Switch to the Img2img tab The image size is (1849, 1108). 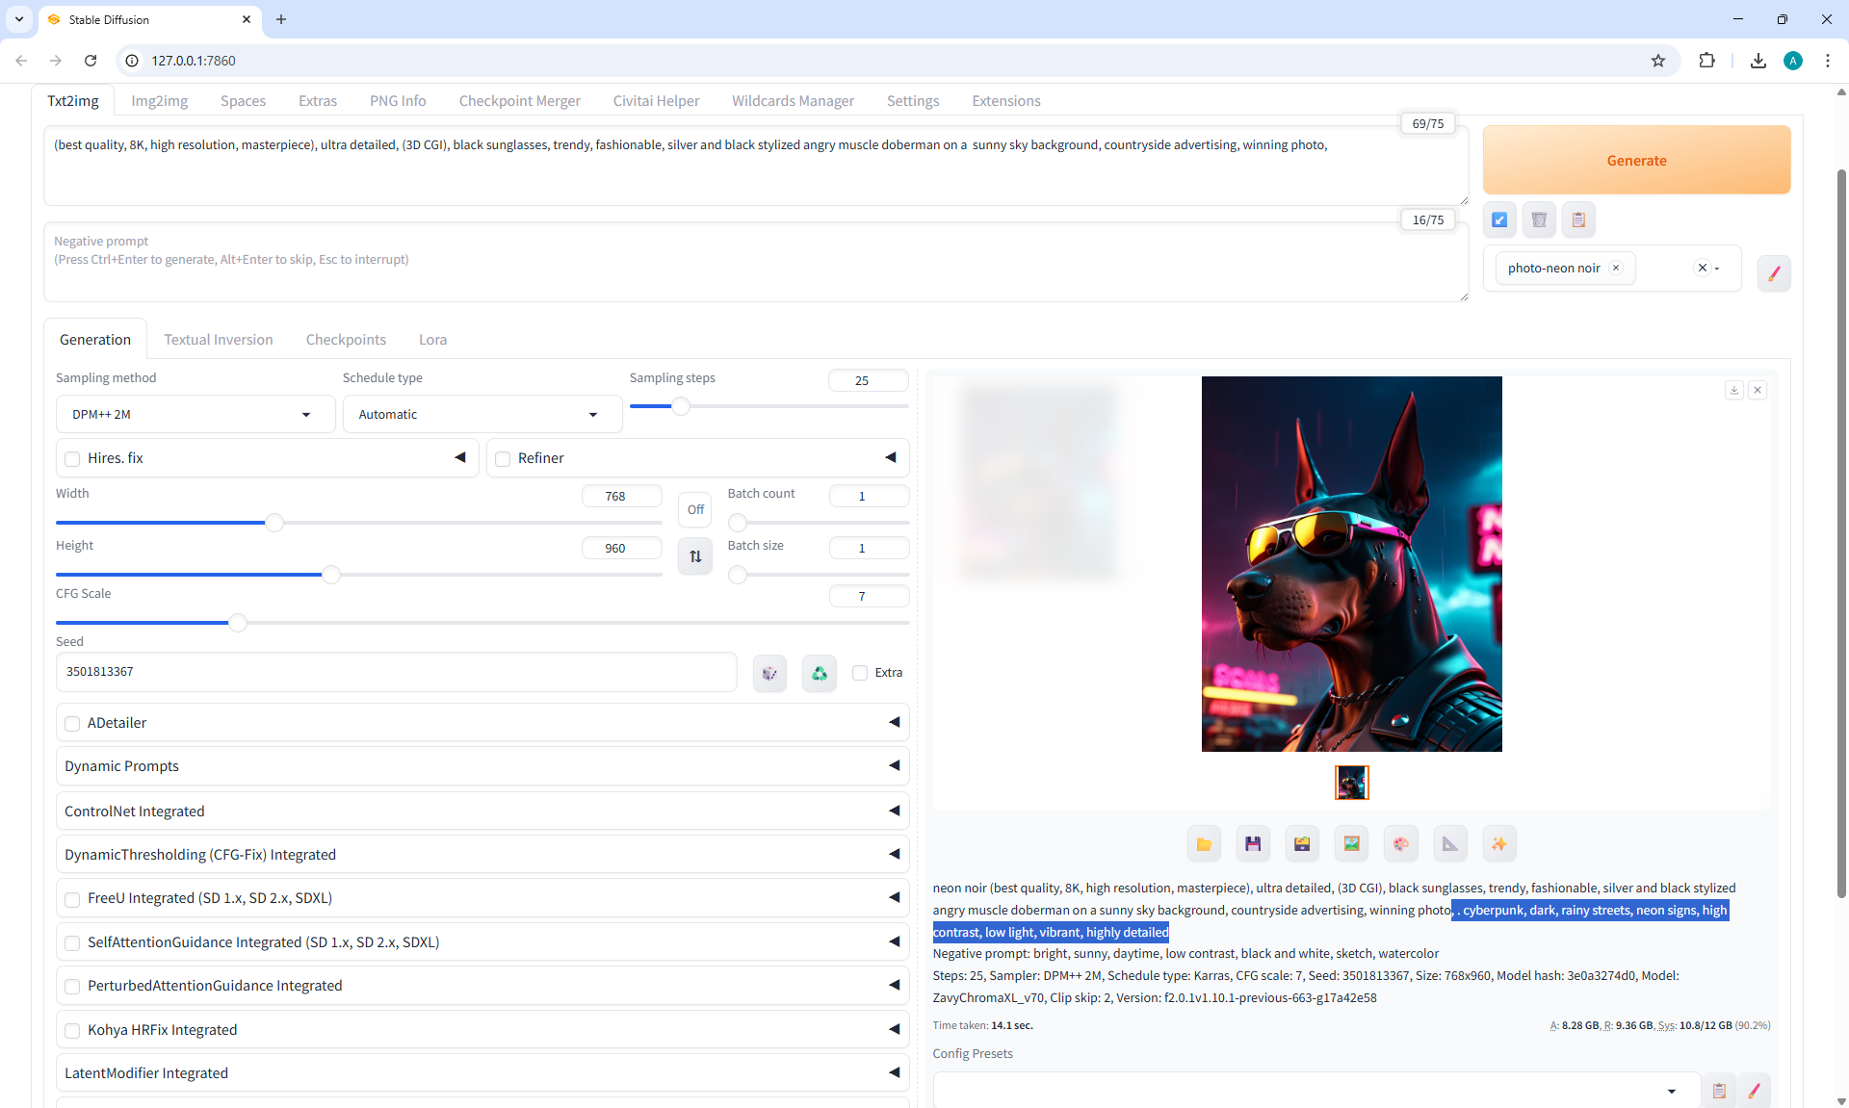click(x=159, y=101)
